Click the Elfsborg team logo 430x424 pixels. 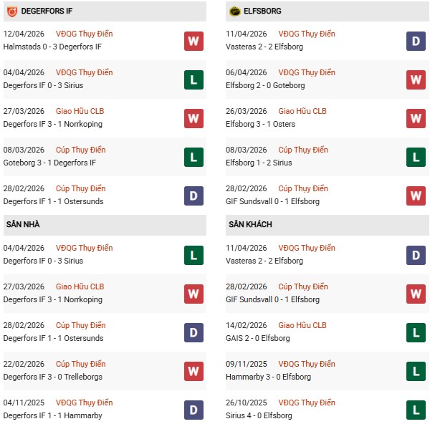point(234,11)
